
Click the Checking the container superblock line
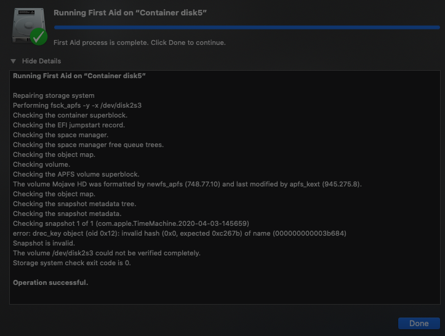69,115
